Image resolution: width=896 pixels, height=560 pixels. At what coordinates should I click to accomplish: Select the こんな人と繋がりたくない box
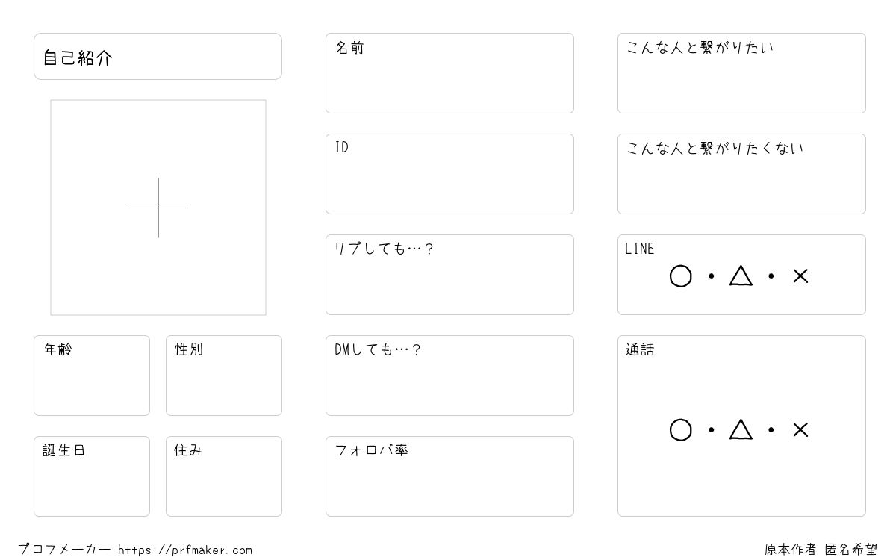click(x=741, y=174)
